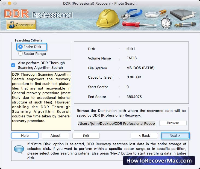
Task: Toggle the DDR Thorough Scanning Algorithm checkbox
Action: coord(13,65)
